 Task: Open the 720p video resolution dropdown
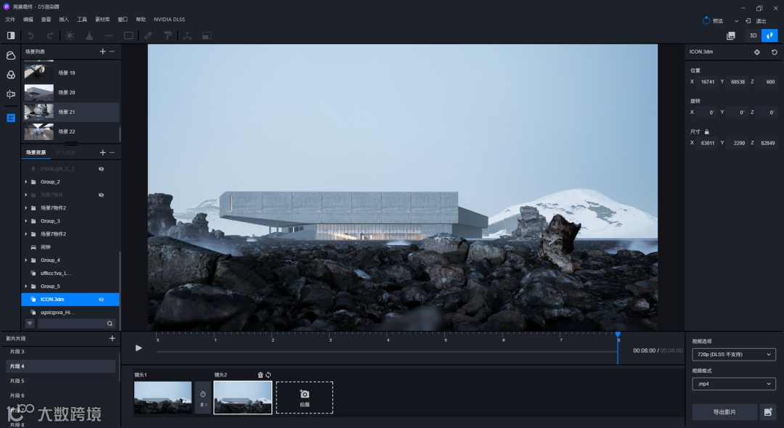coord(733,355)
